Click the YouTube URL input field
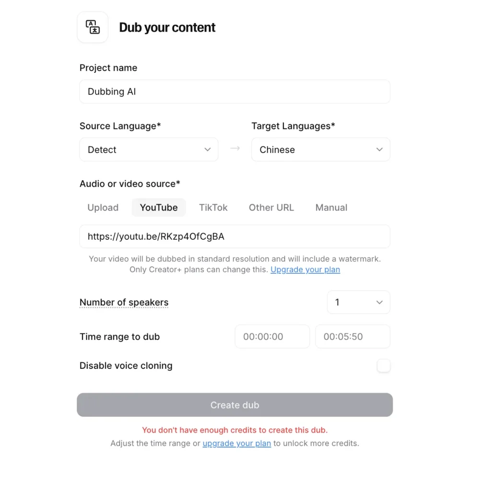This screenshot has width=480, height=491. [x=234, y=236]
